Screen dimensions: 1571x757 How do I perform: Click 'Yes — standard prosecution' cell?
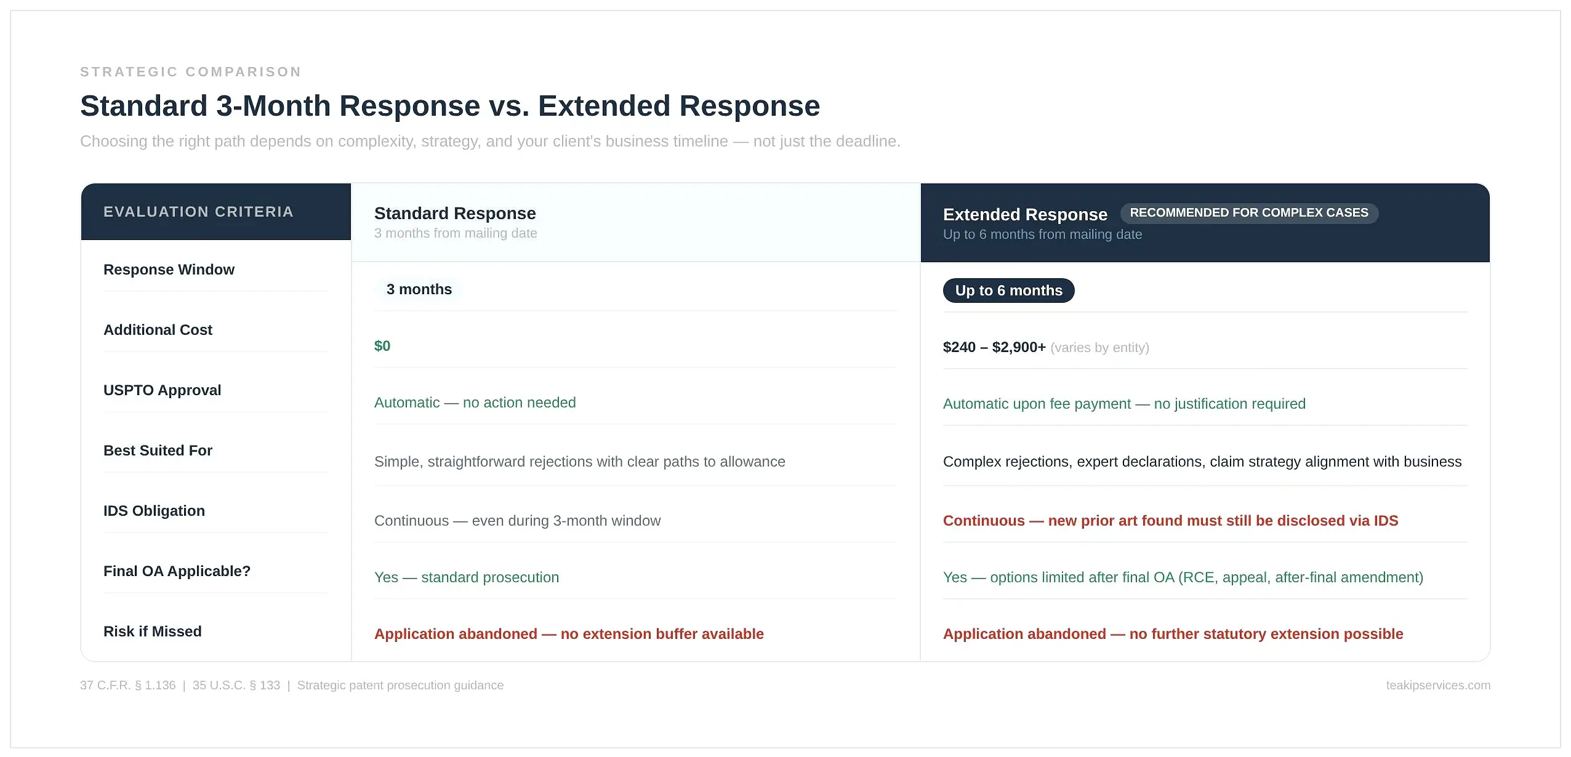466,577
